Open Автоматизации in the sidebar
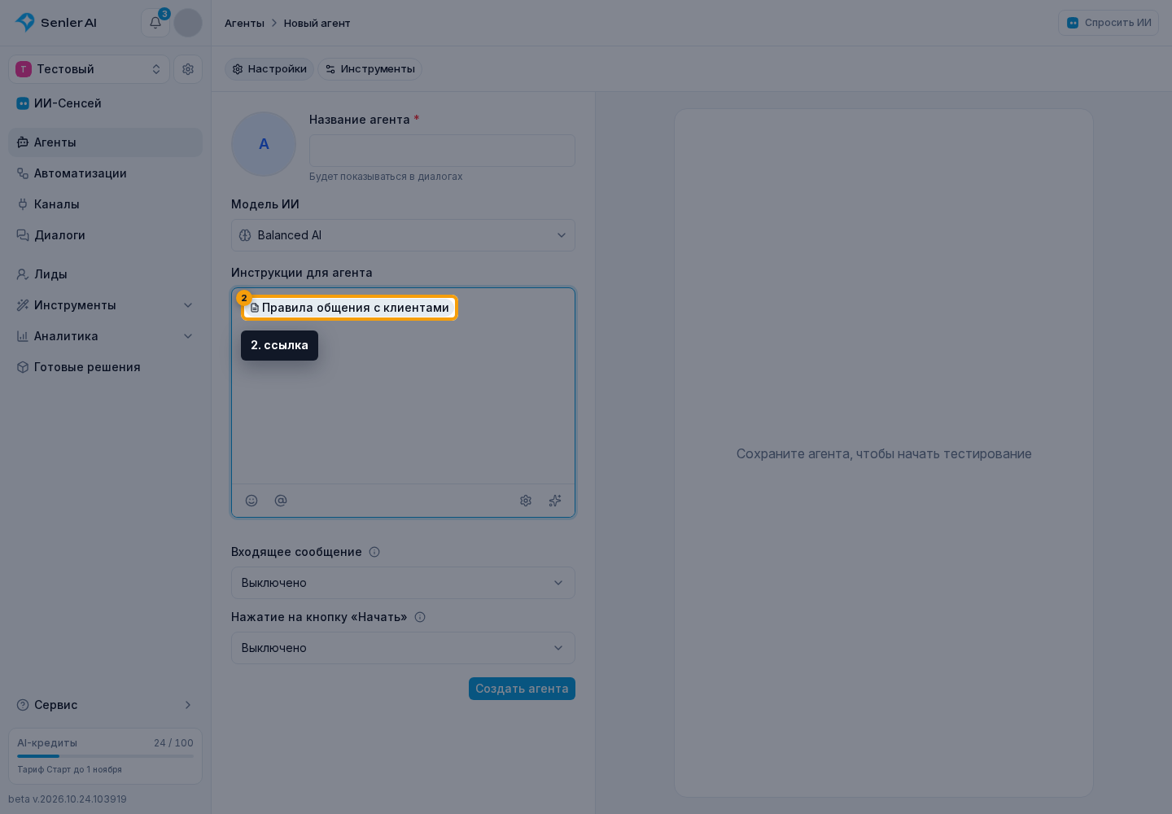 point(105,173)
